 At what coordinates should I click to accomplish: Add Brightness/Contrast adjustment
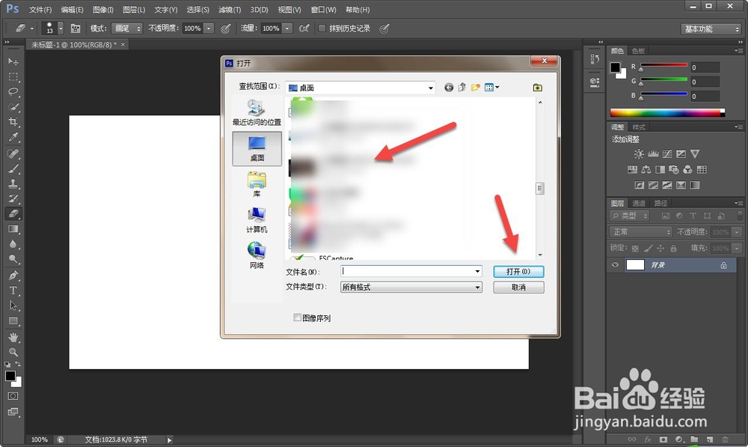639,153
